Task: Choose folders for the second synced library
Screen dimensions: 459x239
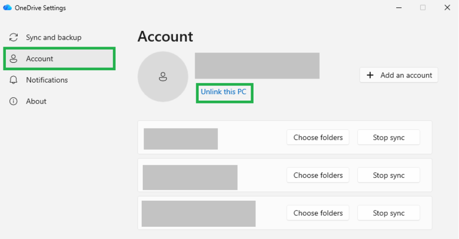Action: click(318, 175)
